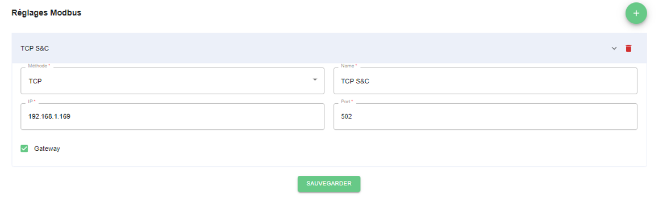Click the Réglages Modbus heading
The height and width of the screenshot is (207, 671).
[47, 13]
